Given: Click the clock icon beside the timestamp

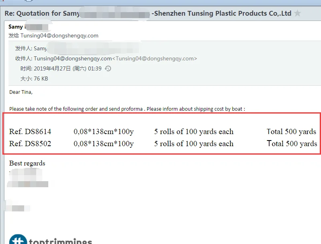Looking at the screenshot, I should tap(108, 68).
